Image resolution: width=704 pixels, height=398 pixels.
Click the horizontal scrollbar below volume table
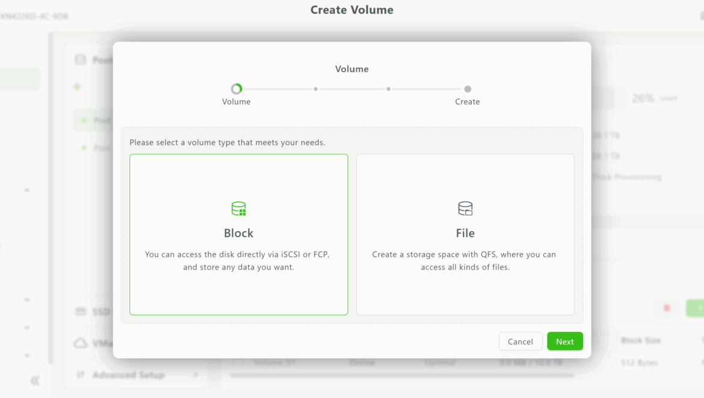click(x=402, y=376)
